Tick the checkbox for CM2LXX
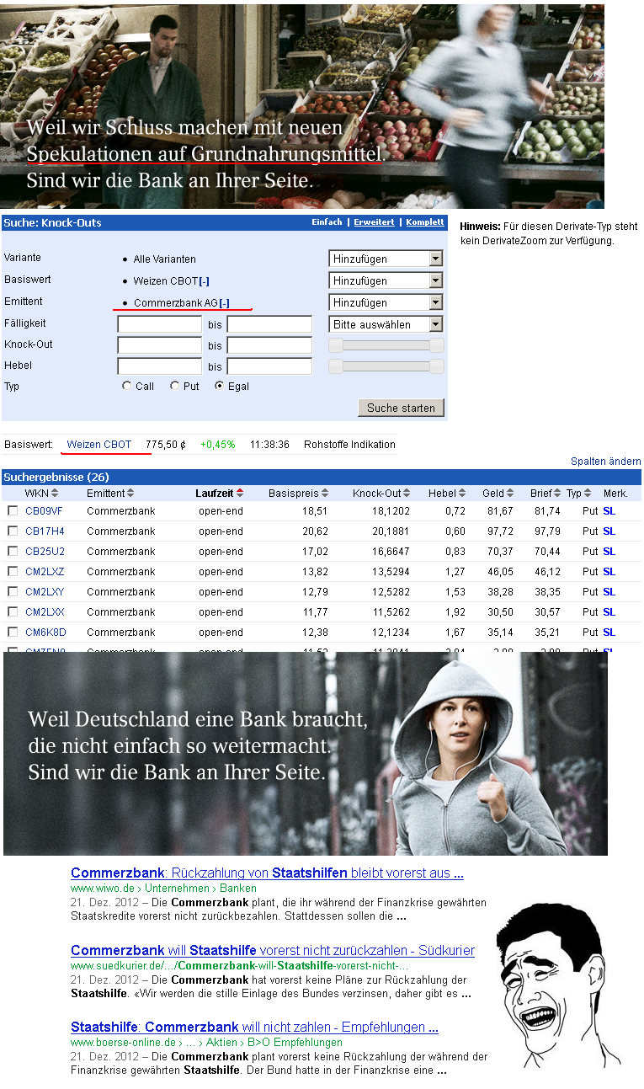 pyautogui.click(x=13, y=612)
